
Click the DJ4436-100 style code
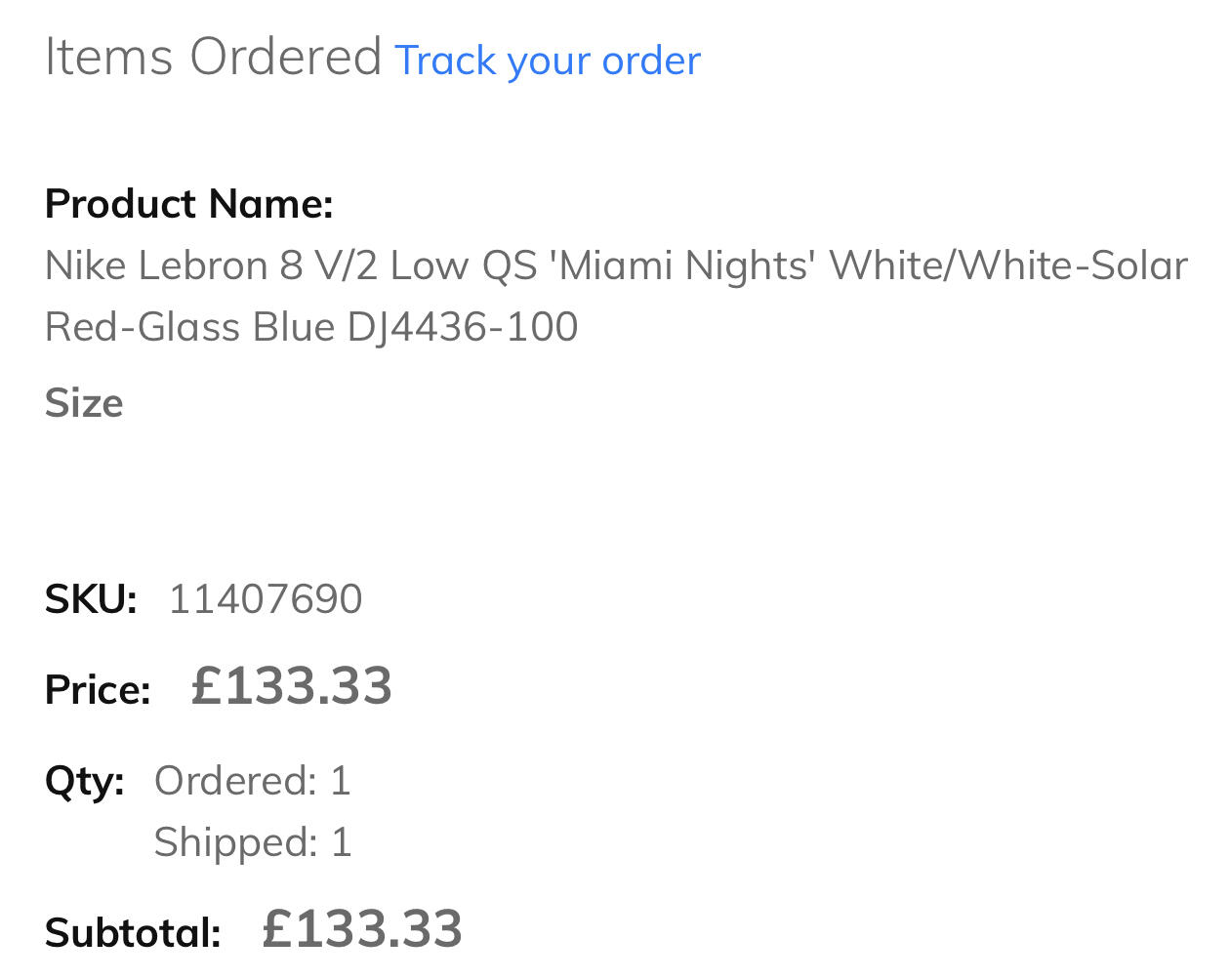(x=463, y=327)
